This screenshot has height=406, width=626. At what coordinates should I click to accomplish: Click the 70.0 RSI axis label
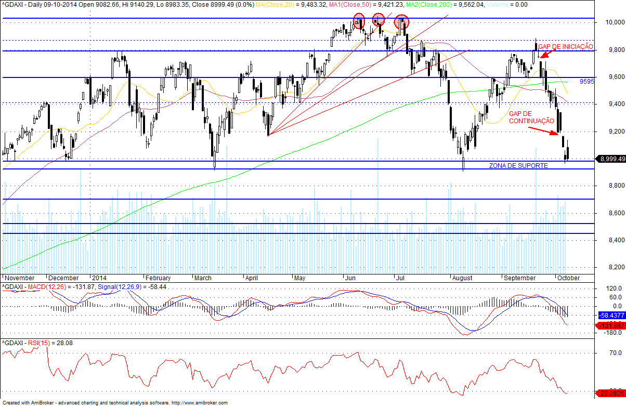(615, 353)
